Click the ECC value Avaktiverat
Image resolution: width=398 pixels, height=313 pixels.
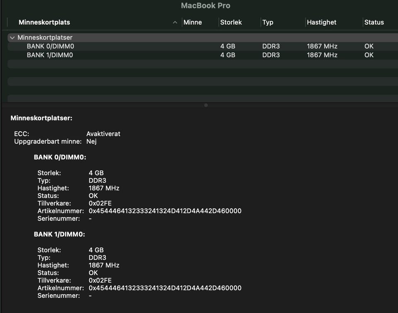click(103, 134)
